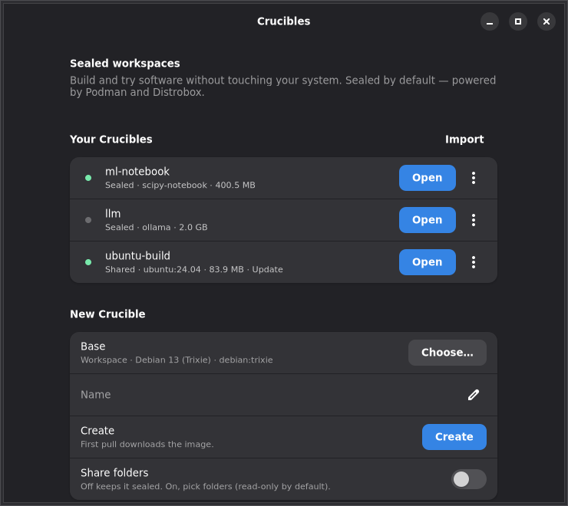568x506 pixels.
Task: Close the Crucibles window
Action: tap(547, 21)
